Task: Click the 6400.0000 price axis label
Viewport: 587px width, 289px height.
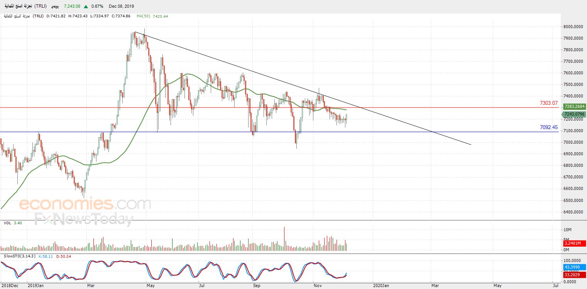Action: pyautogui.click(x=573, y=212)
